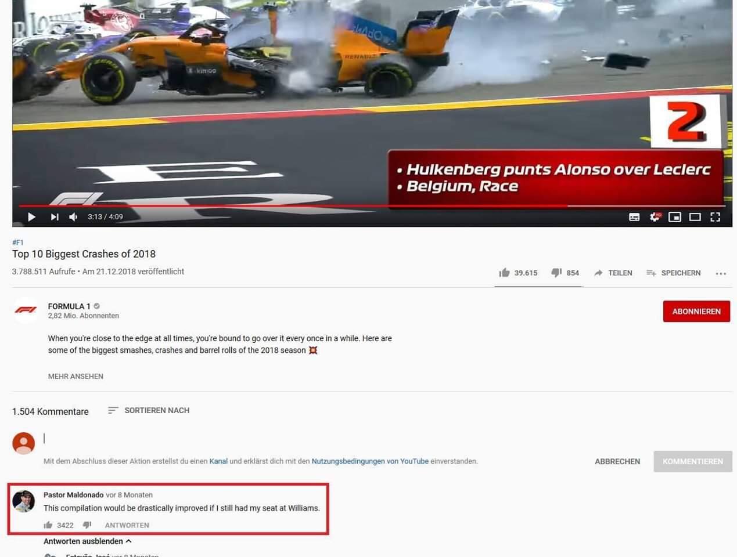Open player settings gear

pos(655,217)
